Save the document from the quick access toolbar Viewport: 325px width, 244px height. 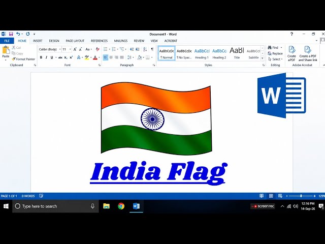pyautogui.click(x=11, y=34)
